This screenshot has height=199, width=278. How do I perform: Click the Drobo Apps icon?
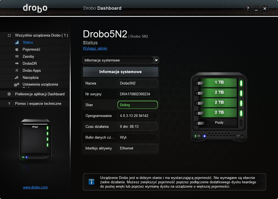pyautogui.click(x=17, y=70)
